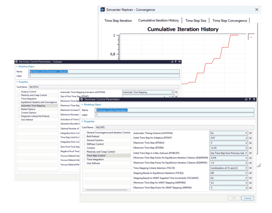Select User Defined in front dialog

point(93,163)
